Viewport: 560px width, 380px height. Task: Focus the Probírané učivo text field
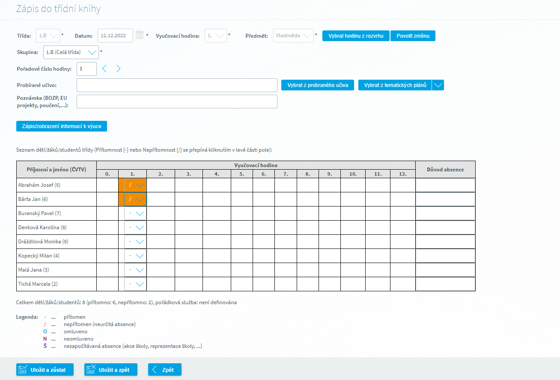pos(177,85)
